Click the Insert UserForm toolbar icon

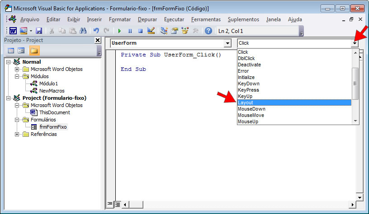[x=24, y=31]
